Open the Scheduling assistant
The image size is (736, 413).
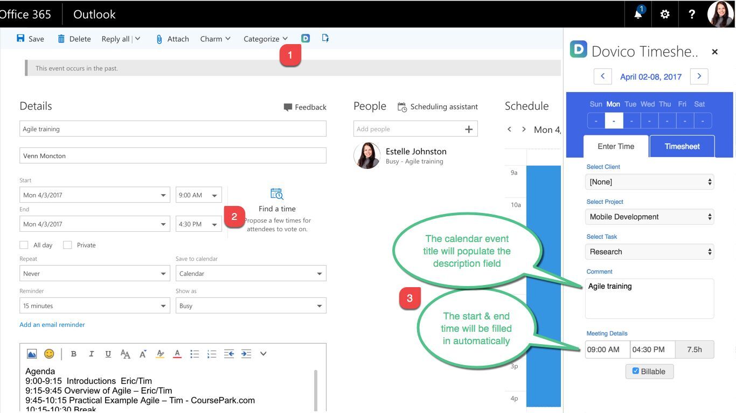438,107
